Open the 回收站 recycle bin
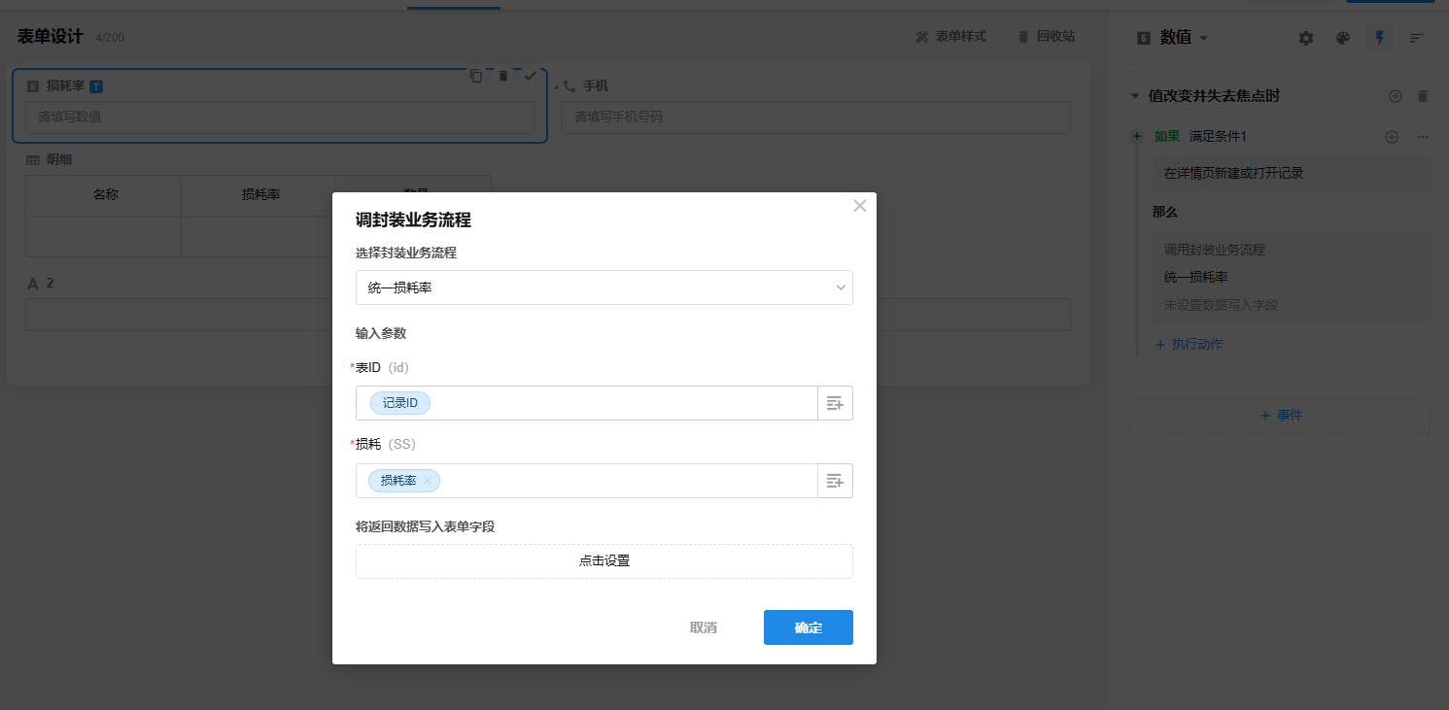1449x710 pixels. point(1046,36)
